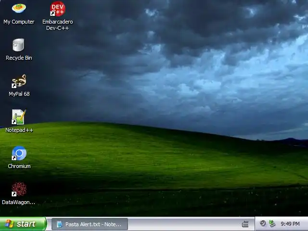Select the MyPal 68 browser shortcut
The width and height of the screenshot is (308, 231).
point(19,81)
